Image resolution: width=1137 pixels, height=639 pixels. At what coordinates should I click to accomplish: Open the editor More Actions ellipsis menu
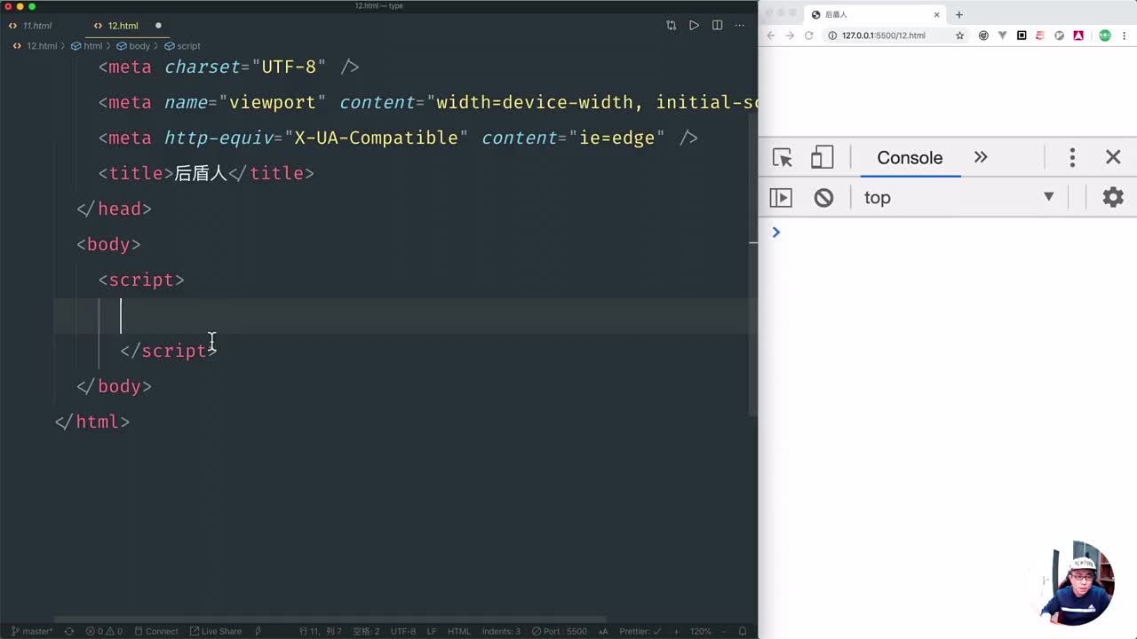739,26
